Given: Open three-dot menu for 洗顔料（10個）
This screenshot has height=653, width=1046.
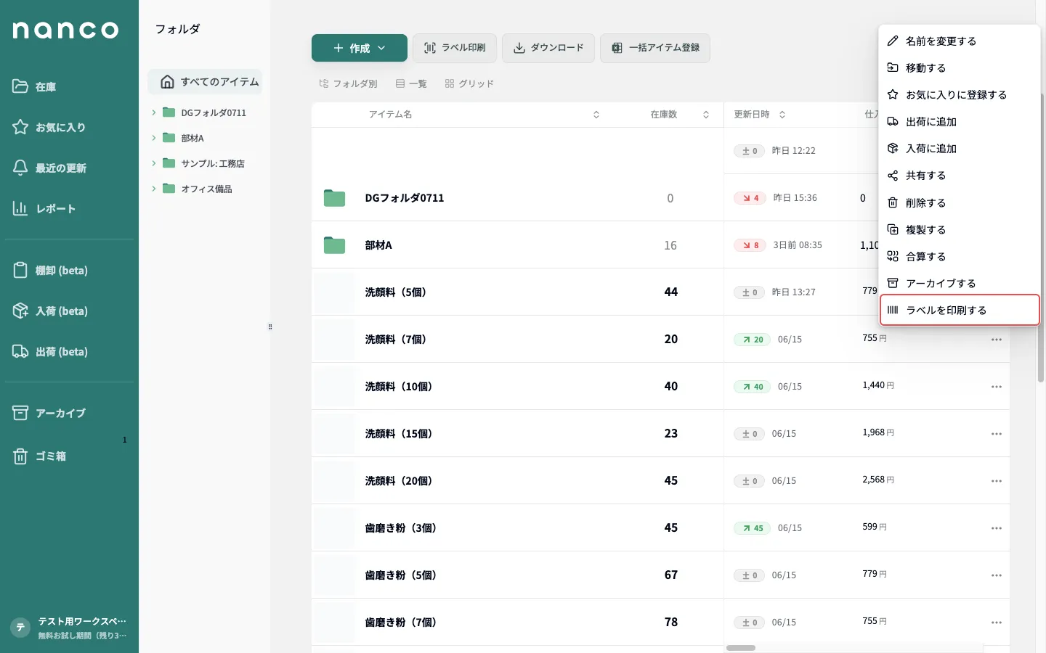Looking at the screenshot, I should click(x=997, y=387).
